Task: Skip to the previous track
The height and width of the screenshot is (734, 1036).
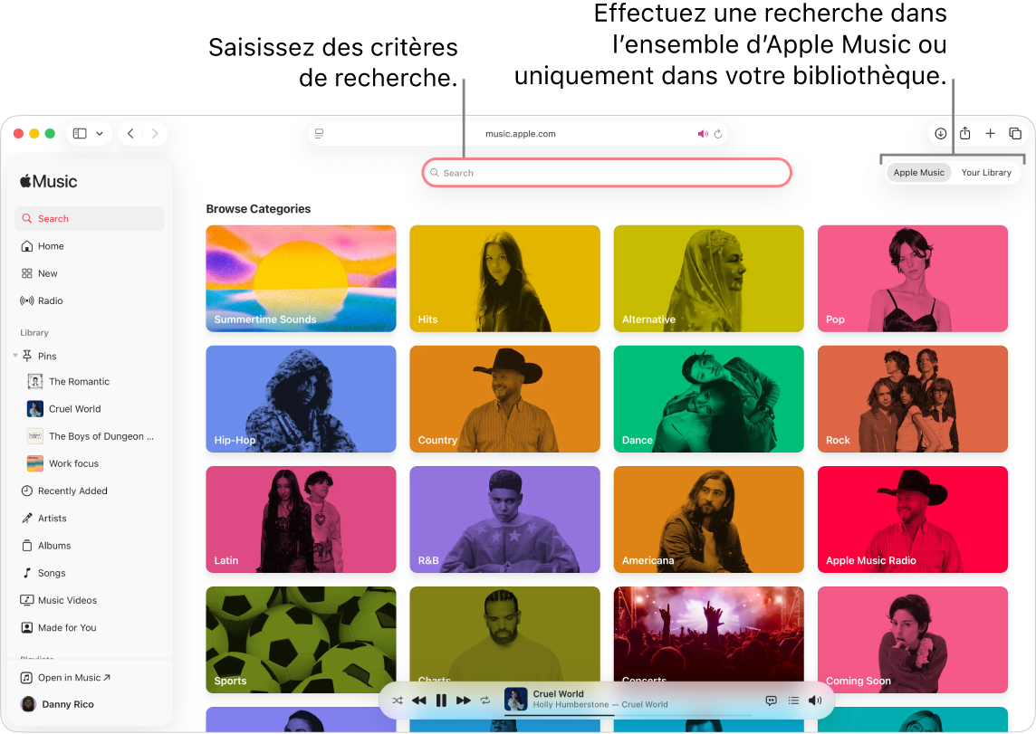Action: coord(419,701)
